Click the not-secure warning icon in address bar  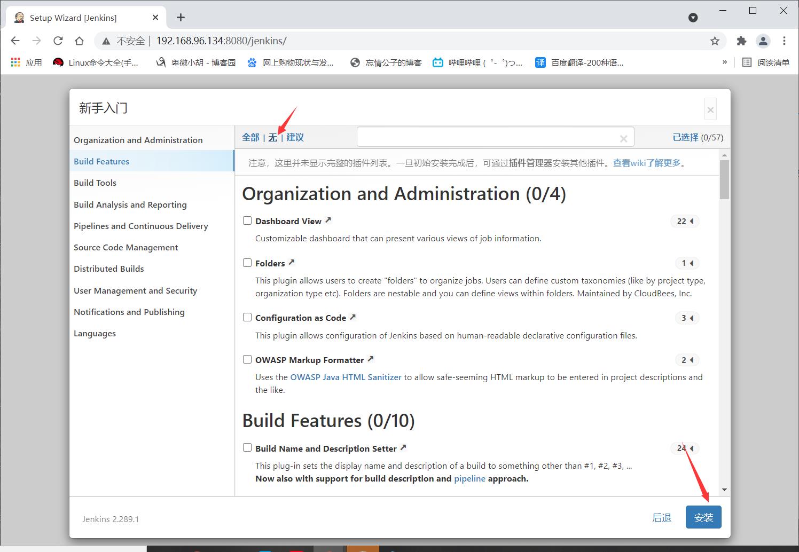(106, 41)
